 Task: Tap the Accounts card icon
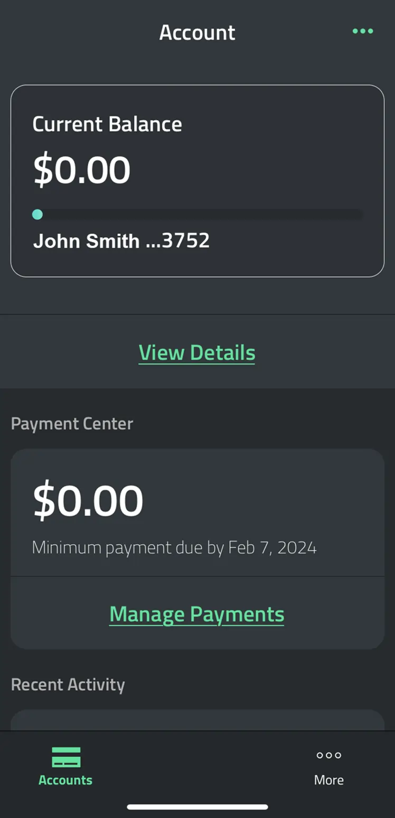(x=66, y=757)
